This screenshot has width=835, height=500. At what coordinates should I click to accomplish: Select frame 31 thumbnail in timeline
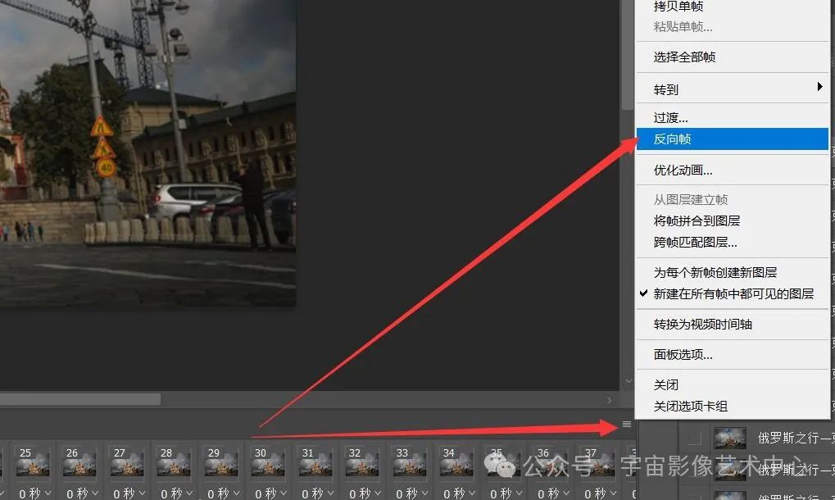point(315,465)
